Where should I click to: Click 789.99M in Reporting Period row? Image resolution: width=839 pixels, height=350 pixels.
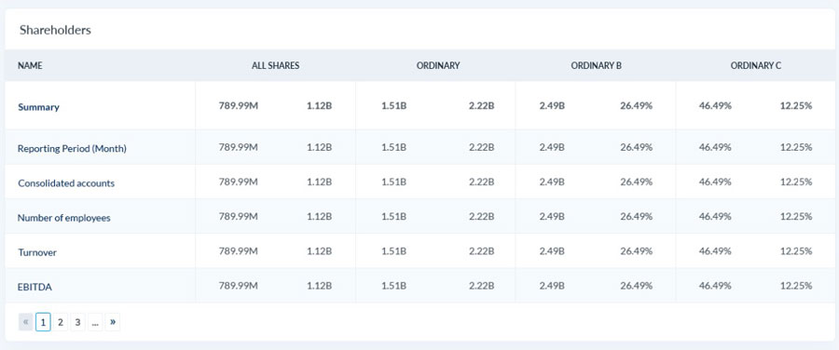pyautogui.click(x=239, y=147)
